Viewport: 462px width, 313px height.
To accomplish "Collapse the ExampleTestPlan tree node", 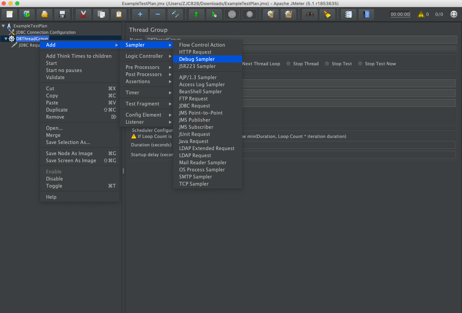I will click(x=3, y=26).
